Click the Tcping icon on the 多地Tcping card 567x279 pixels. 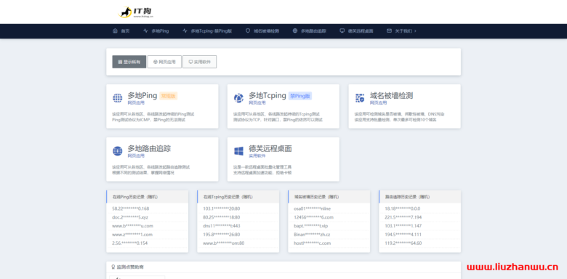pos(238,98)
